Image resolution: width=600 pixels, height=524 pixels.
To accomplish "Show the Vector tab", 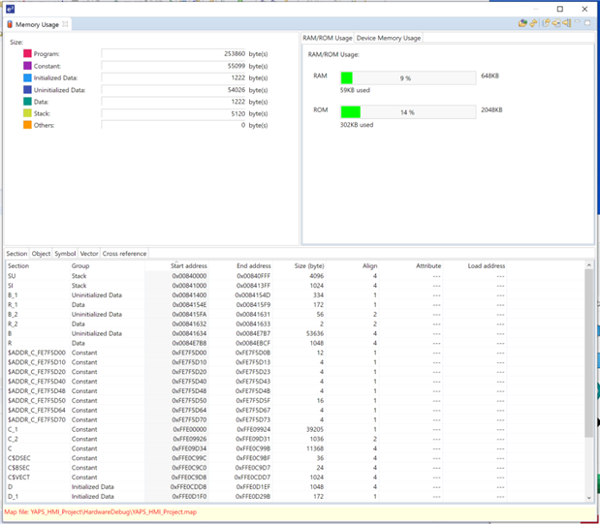I will [x=89, y=254].
